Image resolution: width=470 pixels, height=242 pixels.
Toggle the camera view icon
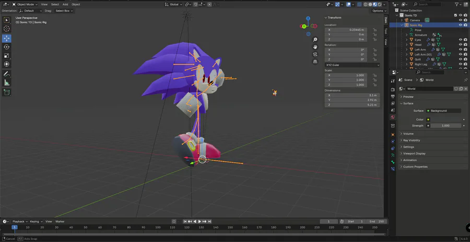click(x=315, y=54)
